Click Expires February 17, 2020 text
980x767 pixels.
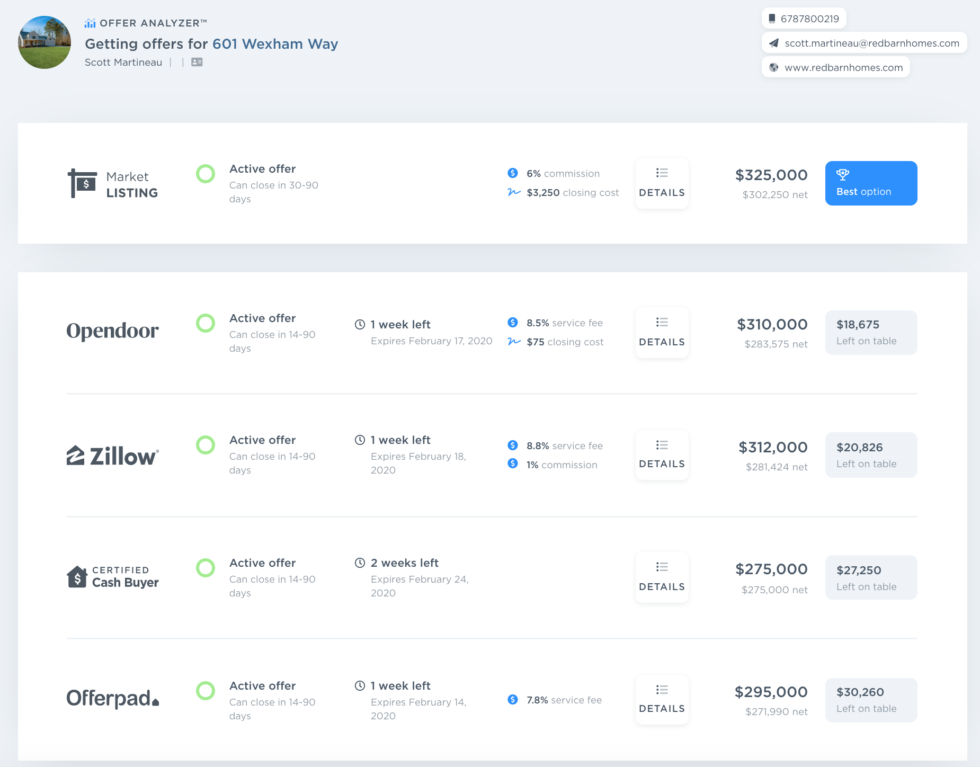click(432, 341)
